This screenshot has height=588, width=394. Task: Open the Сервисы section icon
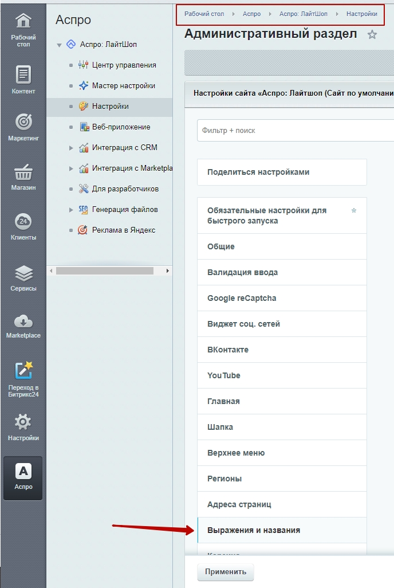click(x=23, y=273)
